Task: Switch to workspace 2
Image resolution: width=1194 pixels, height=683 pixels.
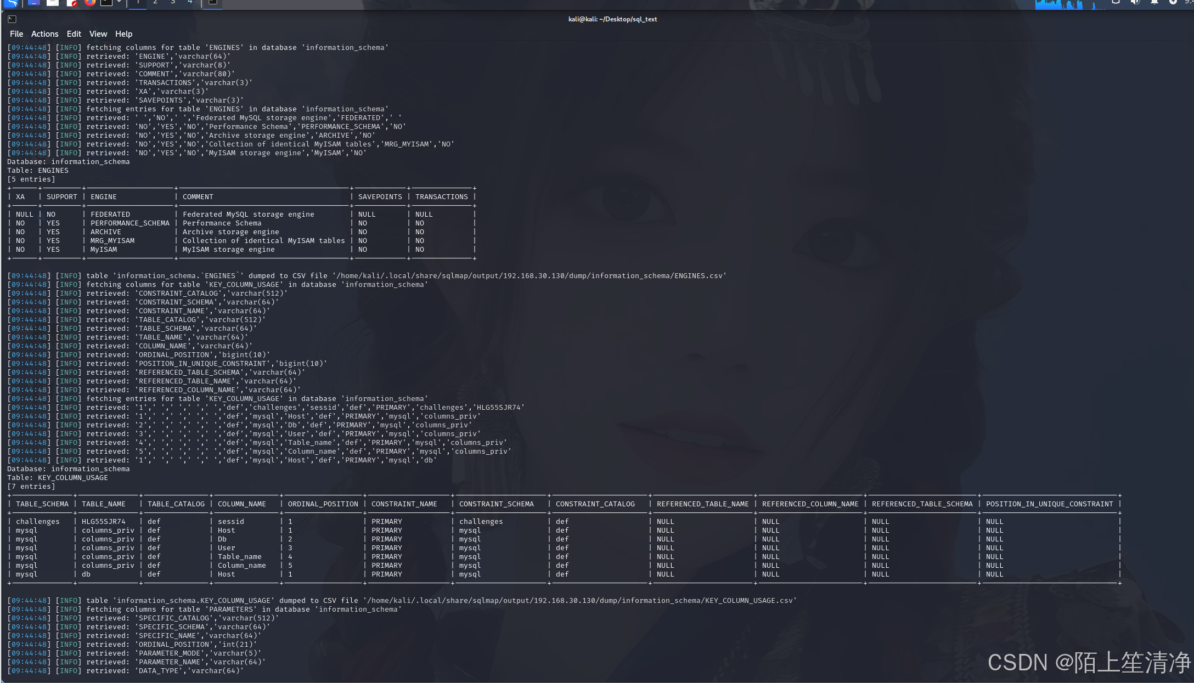Action: (x=155, y=3)
